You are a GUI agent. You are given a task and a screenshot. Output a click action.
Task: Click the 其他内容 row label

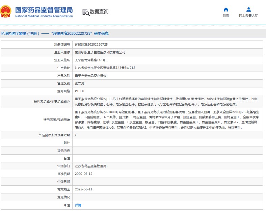(63, 151)
